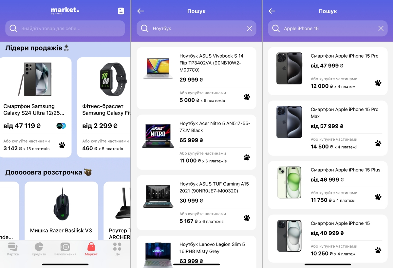Screen dimensions: 393x268
Task: Tap back arrow on Ноутбук search screen
Action: [x=140, y=11]
